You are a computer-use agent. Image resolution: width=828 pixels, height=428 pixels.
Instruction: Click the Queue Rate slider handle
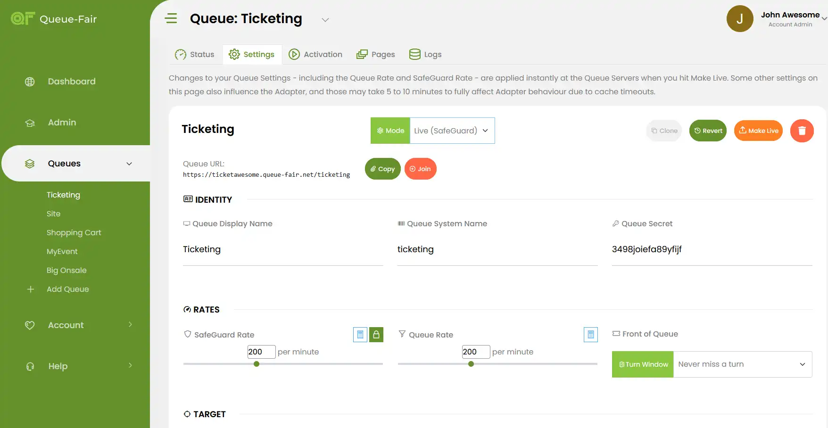471,364
